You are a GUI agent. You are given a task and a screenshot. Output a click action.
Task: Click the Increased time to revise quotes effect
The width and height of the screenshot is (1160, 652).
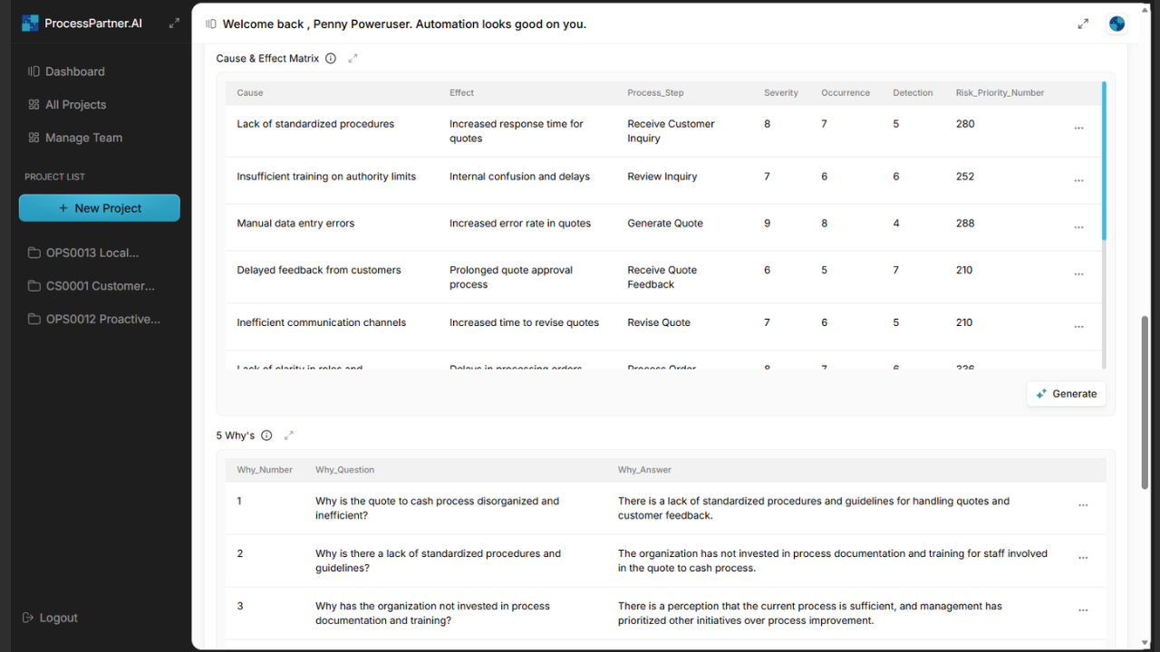point(524,322)
